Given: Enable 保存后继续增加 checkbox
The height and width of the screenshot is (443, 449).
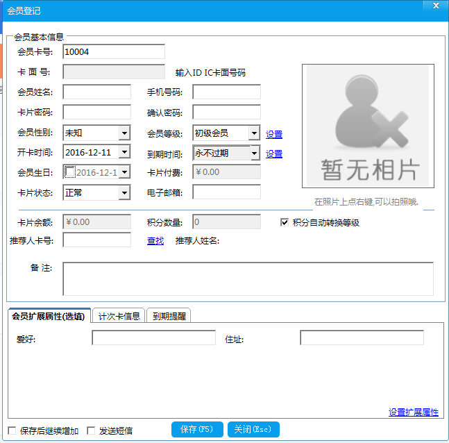Looking at the screenshot, I should pyautogui.click(x=12, y=431).
